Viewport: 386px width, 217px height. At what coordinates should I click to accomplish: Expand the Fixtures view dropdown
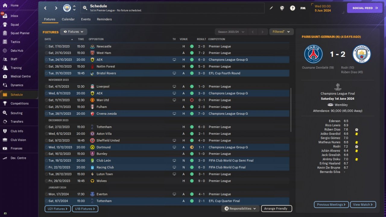coord(74,32)
